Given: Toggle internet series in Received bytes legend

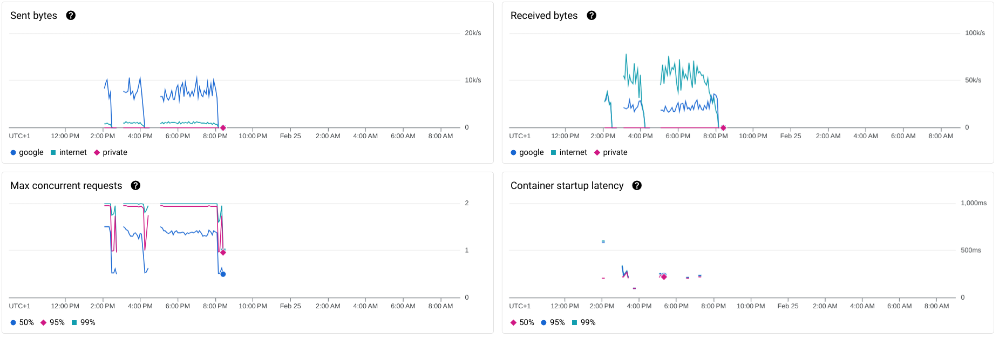Looking at the screenshot, I should coord(569,153).
